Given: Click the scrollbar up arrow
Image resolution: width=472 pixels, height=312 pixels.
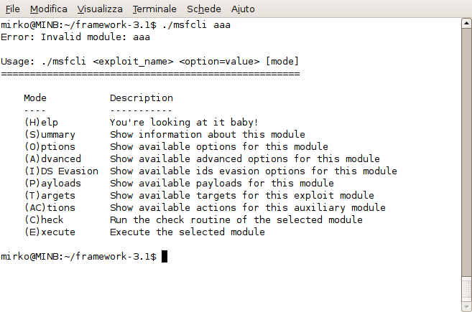Looking at the screenshot, I should click(x=466, y=23).
